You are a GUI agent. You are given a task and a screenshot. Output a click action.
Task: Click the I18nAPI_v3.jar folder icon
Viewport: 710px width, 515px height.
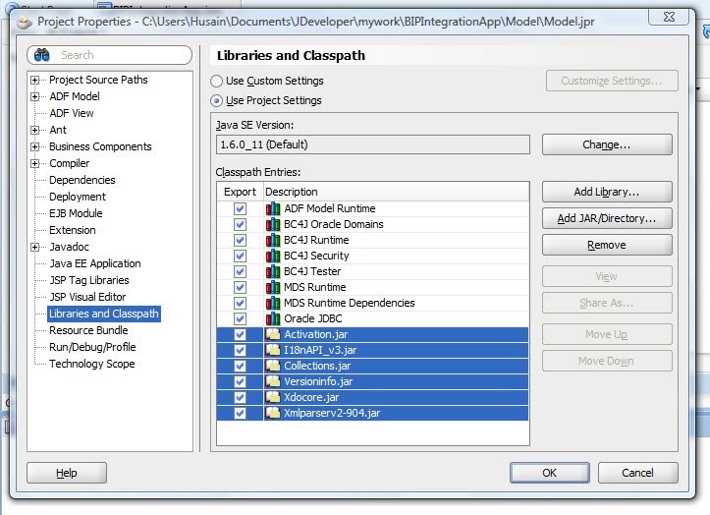273,350
